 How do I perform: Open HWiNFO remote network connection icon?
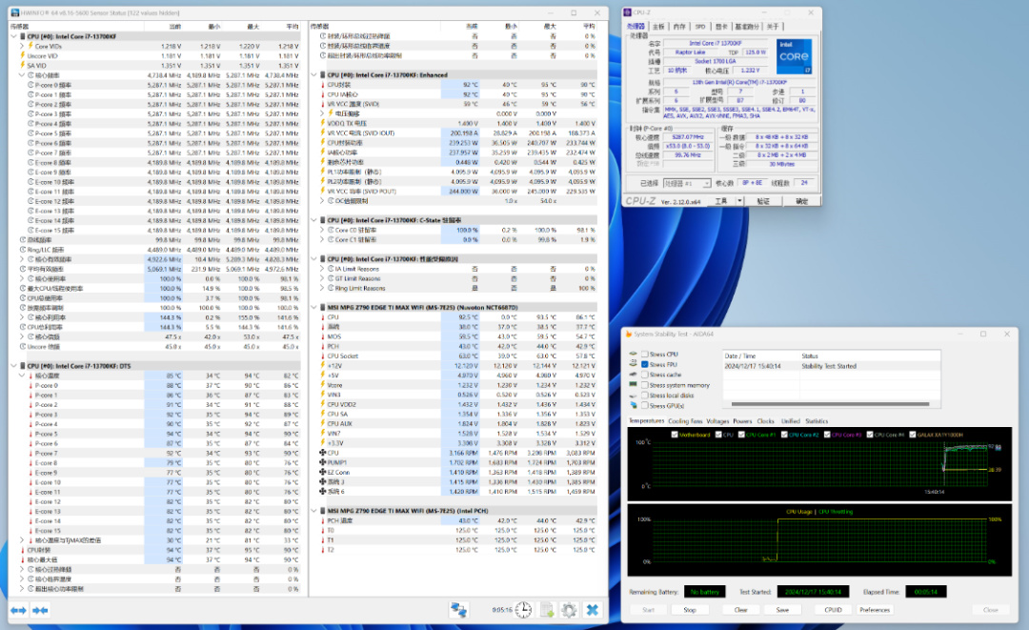[x=459, y=610]
